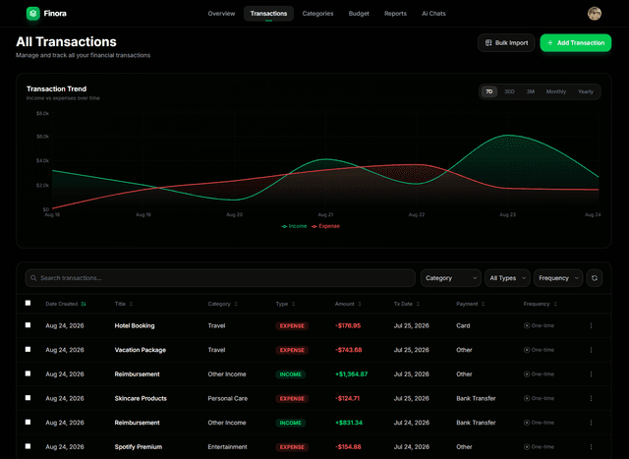Check the $1,364.87 Reimbursement row checkbox
This screenshot has width=629, height=459.
(x=28, y=373)
